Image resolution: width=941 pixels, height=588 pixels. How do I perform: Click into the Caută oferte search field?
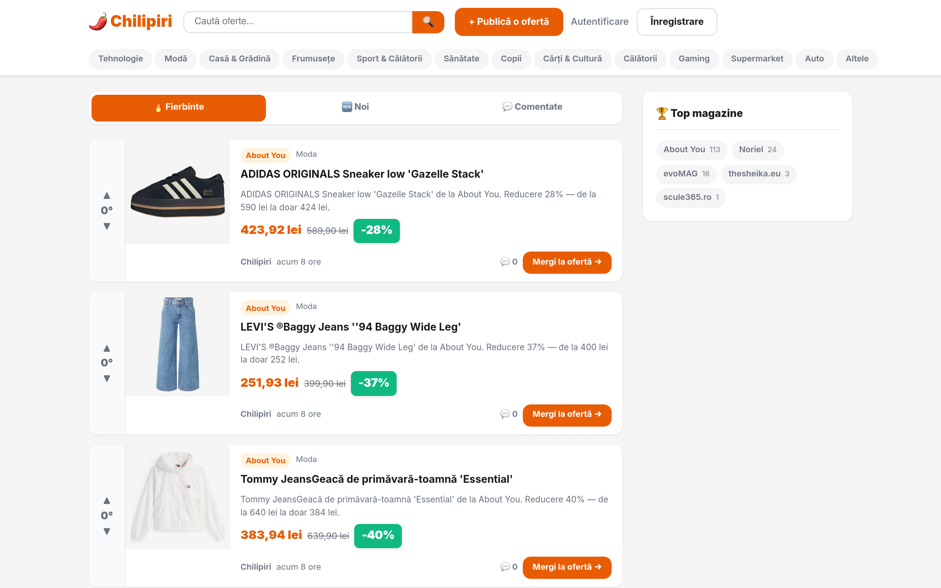(x=297, y=22)
